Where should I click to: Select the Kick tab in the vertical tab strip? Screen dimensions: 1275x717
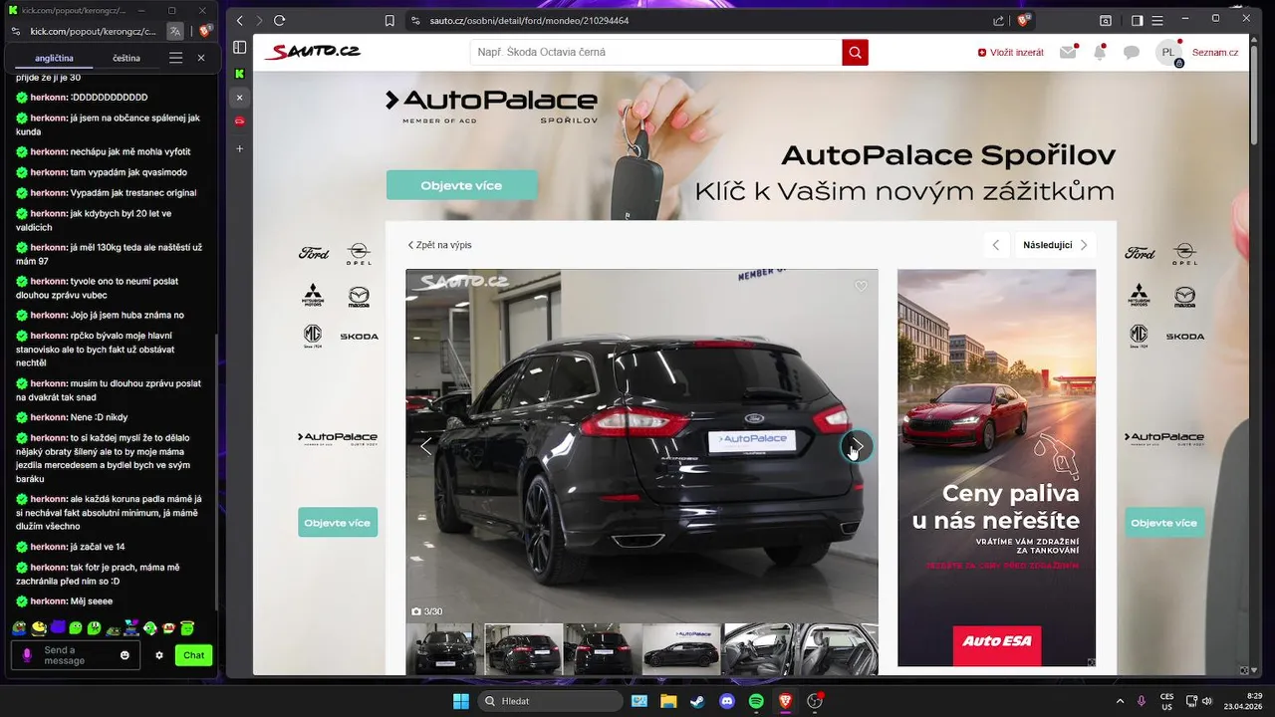coord(239,74)
